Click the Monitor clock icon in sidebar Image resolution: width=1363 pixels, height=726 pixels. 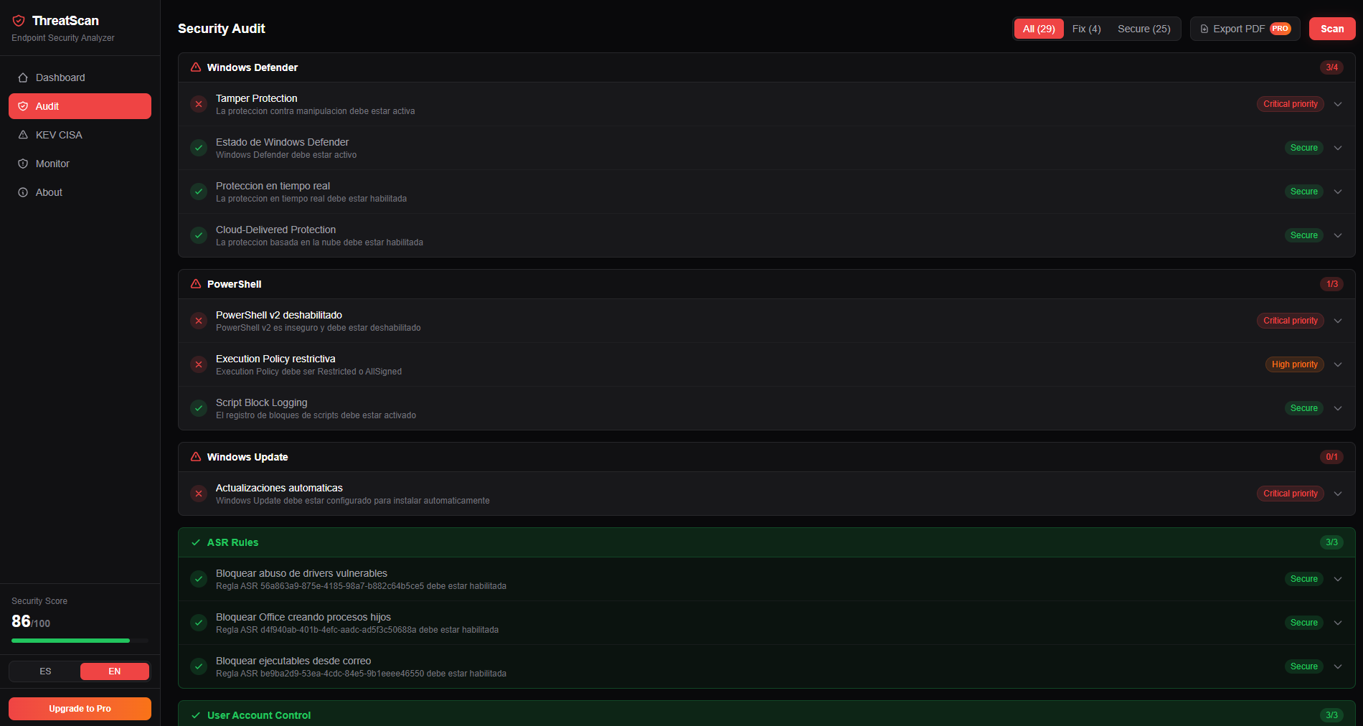(x=24, y=163)
